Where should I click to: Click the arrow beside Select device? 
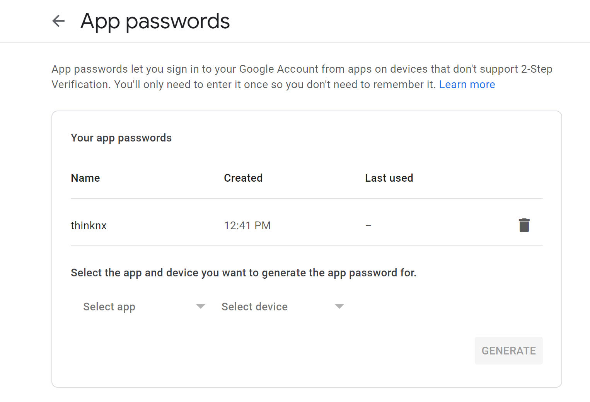339,307
